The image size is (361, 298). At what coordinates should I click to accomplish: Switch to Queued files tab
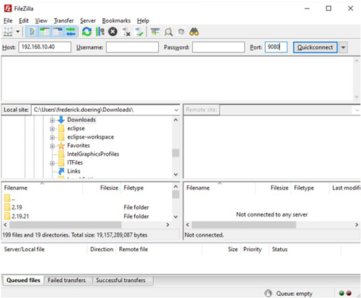click(x=23, y=280)
